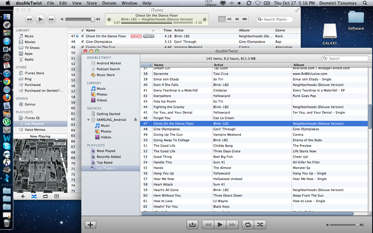Sort iTunes list by Time column
The width and height of the screenshot is (373, 233).
[x=164, y=30]
